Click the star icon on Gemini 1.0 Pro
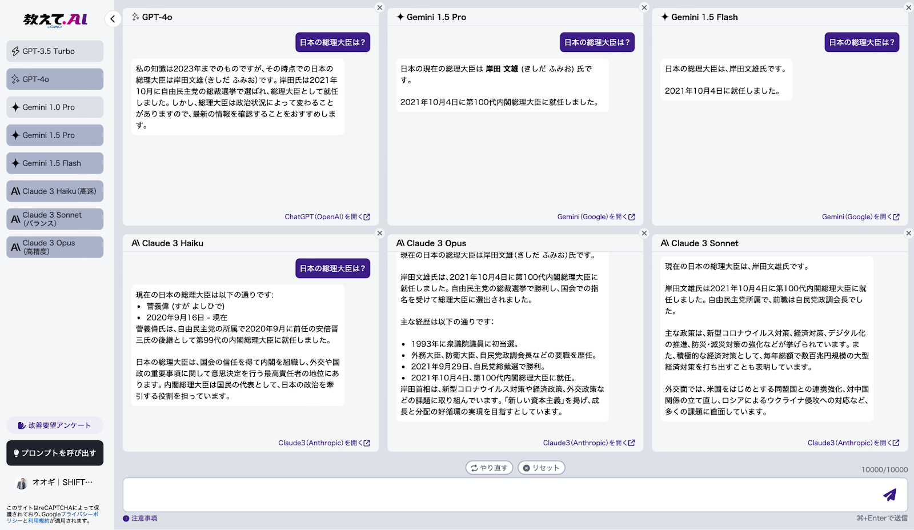The width and height of the screenshot is (914, 530). pyautogui.click(x=15, y=107)
